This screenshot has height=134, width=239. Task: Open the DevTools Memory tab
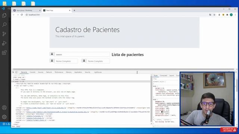click(x=69, y=72)
